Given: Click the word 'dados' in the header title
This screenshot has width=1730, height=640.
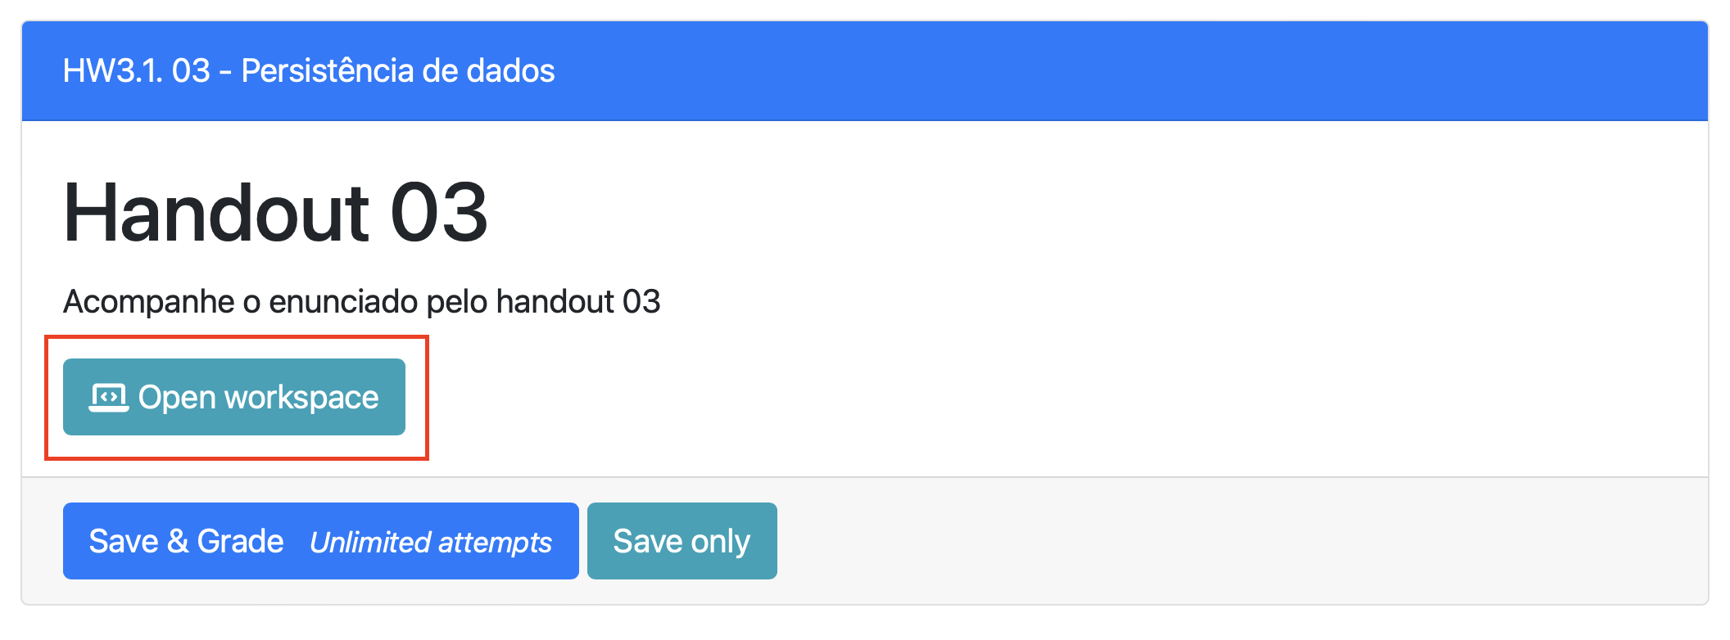Looking at the screenshot, I should (510, 71).
